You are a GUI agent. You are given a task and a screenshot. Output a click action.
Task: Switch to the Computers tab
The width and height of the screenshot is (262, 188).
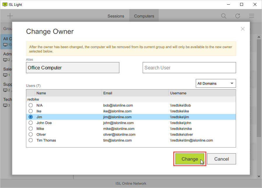point(144,16)
